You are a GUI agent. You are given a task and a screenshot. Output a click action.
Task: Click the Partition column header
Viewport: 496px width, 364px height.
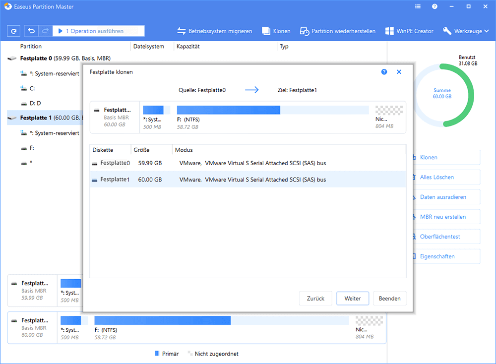31,47
